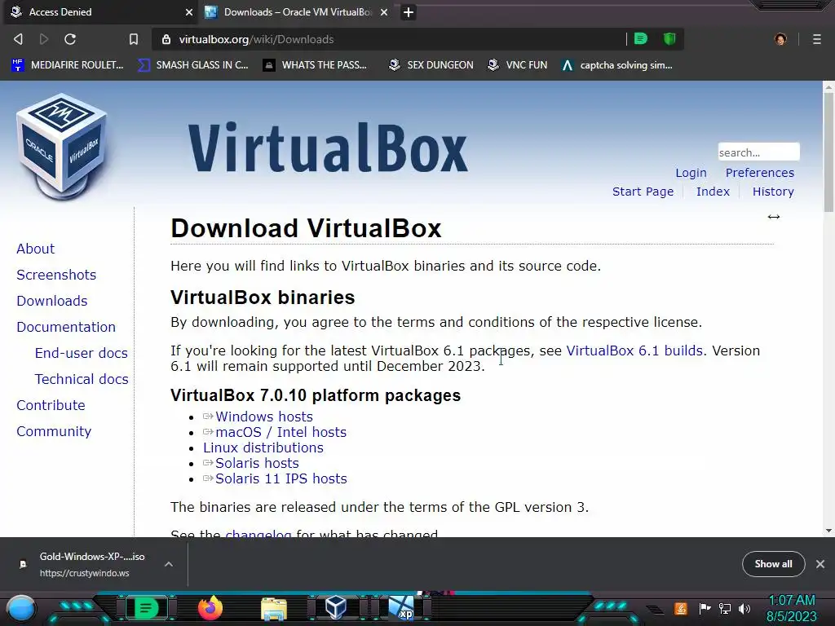Reload the VirtualBox downloads page
835x626 pixels.
click(70, 39)
